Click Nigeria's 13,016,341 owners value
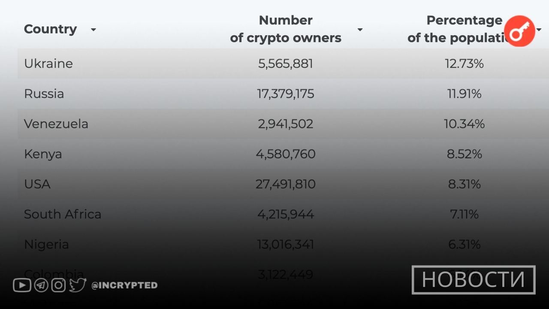The width and height of the screenshot is (549, 309). tap(286, 245)
